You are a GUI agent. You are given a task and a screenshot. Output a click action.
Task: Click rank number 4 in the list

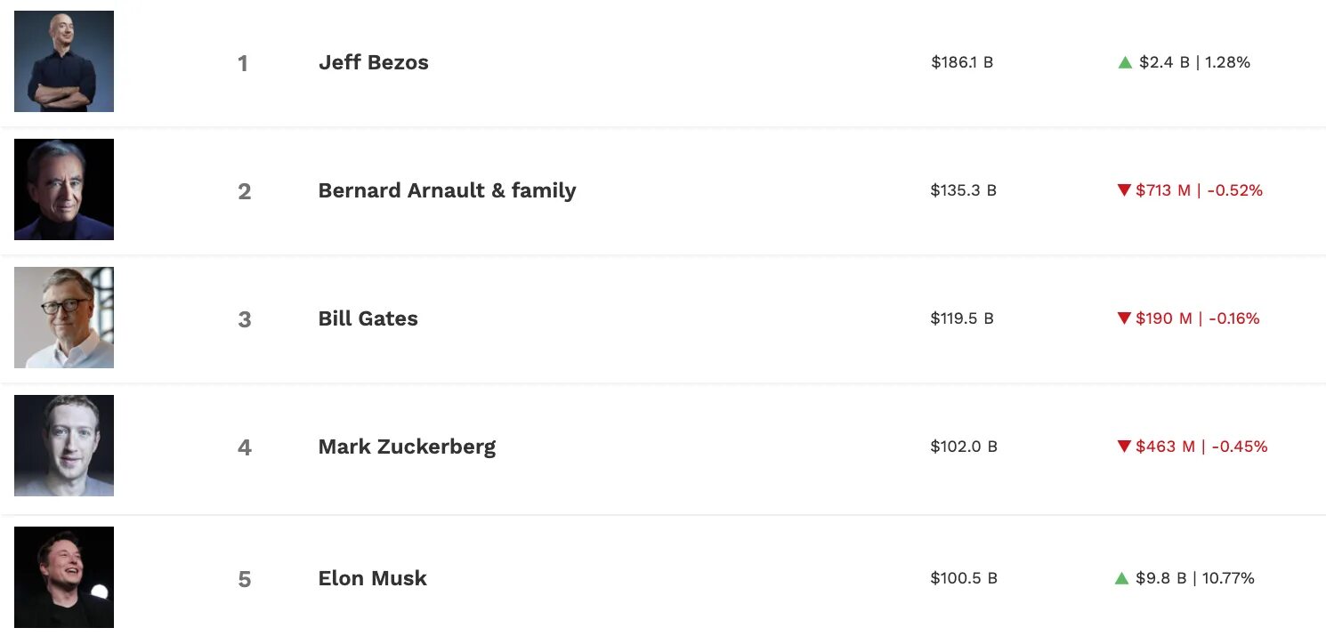pos(245,447)
